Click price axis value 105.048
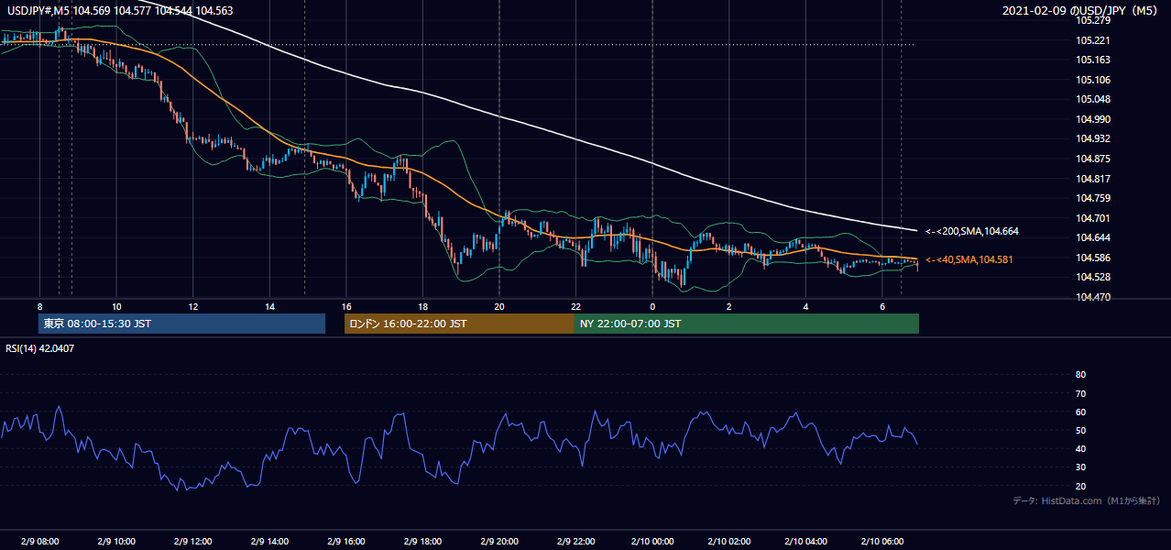1171x550 pixels. click(1093, 99)
